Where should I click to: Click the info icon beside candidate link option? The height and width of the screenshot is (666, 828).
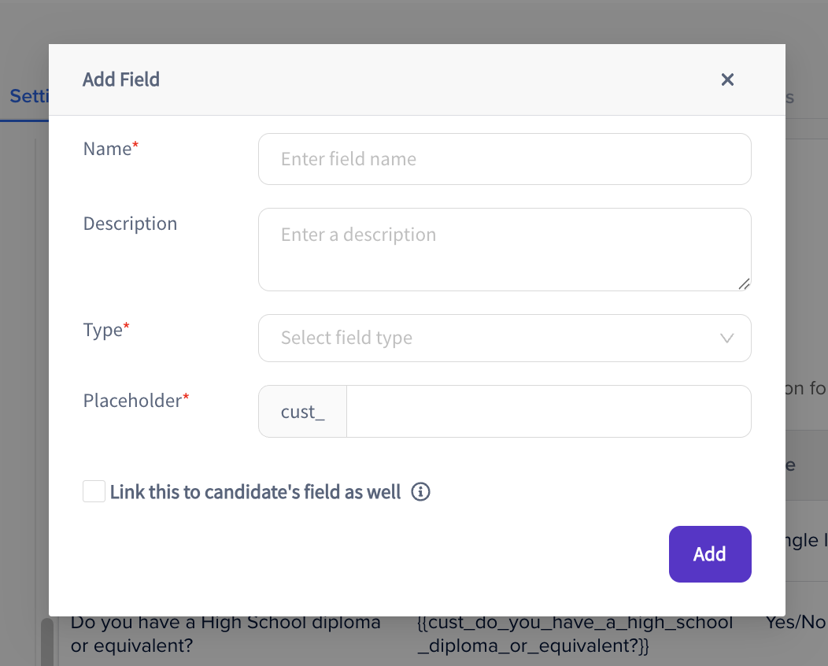[420, 492]
